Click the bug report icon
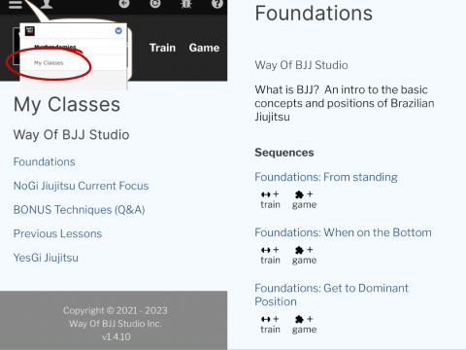 click(186, 4)
